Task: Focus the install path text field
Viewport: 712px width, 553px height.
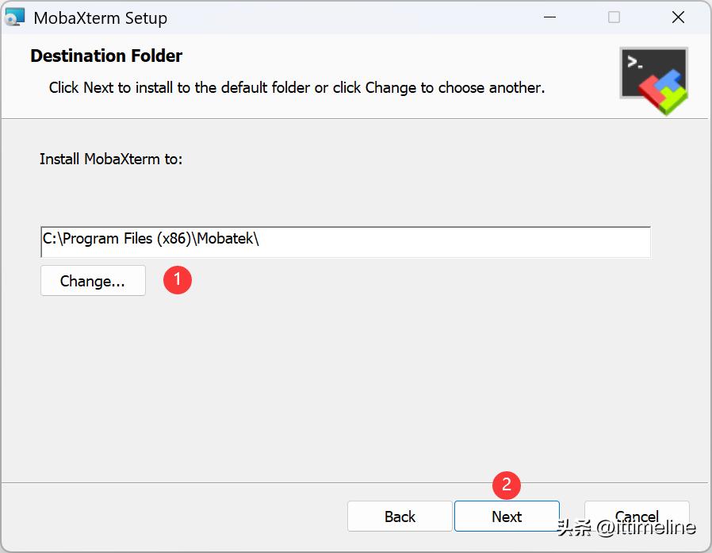Action: pos(345,241)
